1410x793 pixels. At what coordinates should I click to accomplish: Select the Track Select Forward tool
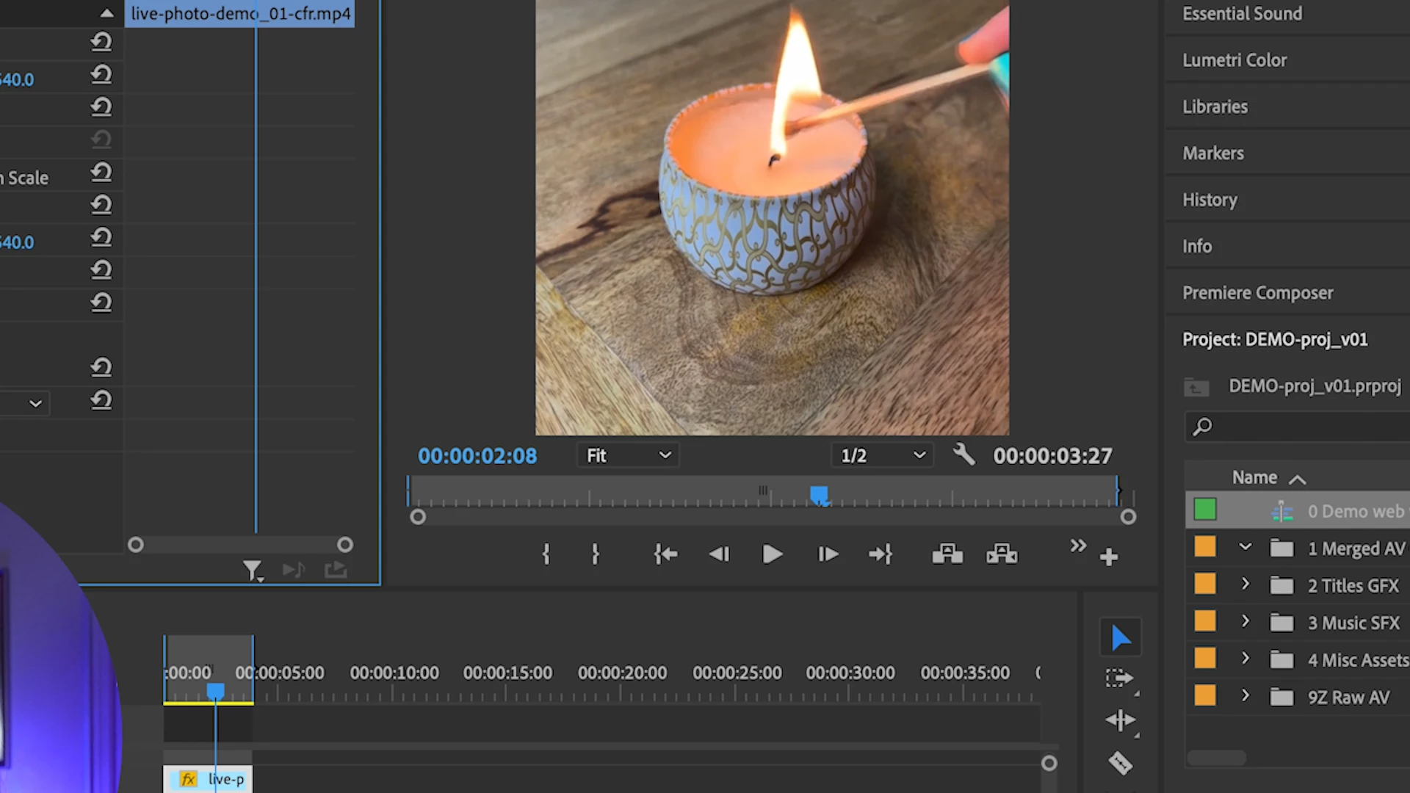pos(1120,678)
